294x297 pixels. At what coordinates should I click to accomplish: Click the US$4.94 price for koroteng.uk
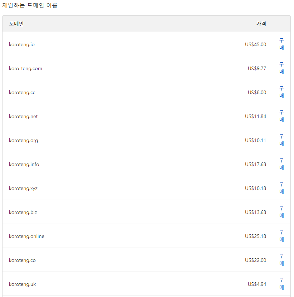257,284
